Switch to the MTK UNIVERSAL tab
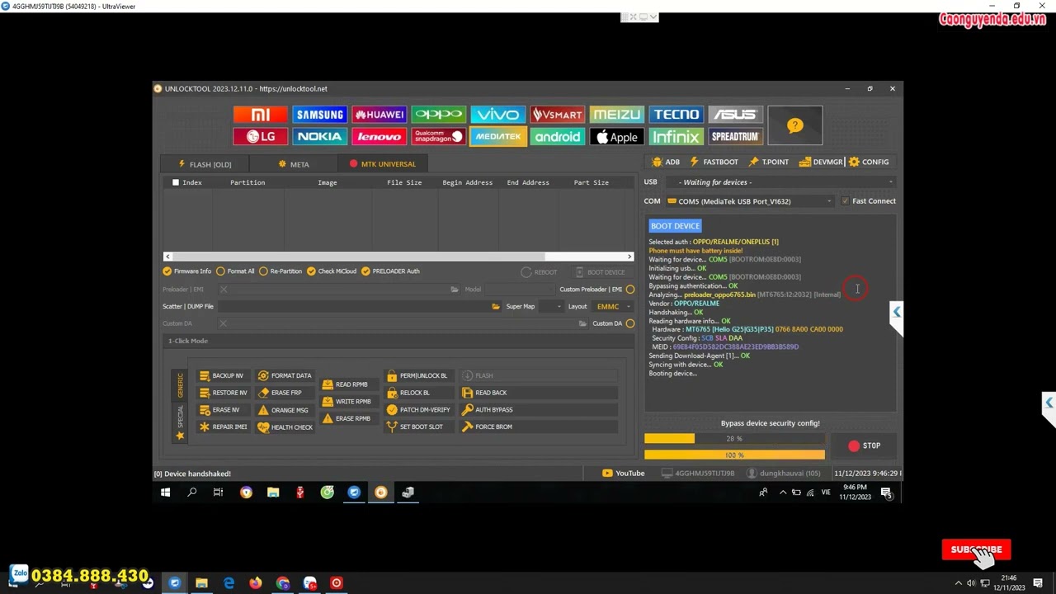The image size is (1056, 594). (383, 164)
